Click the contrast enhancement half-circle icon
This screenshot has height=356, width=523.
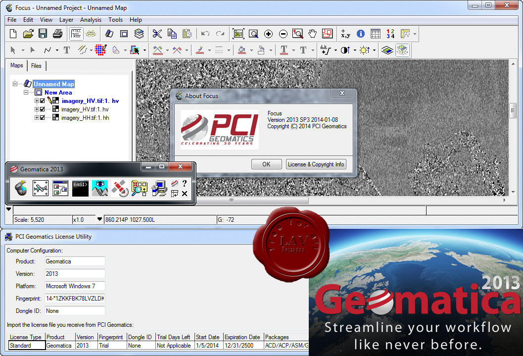click(x=345, y=51)
